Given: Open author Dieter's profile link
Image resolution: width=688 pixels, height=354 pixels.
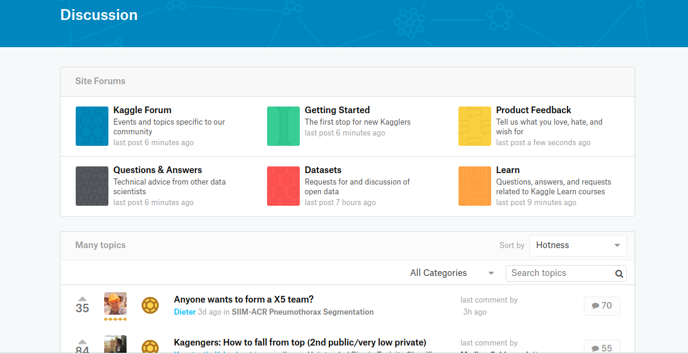Looking at the screenshot, I should click(185, 312).
